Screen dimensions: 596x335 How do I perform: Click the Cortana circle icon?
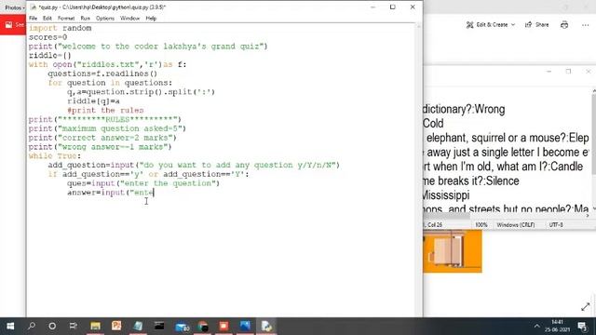tap(52, 326)
